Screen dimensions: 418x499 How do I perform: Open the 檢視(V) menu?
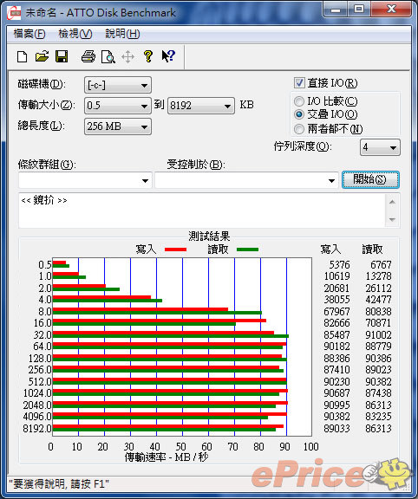pyautogui.click(x=75, y=34)
